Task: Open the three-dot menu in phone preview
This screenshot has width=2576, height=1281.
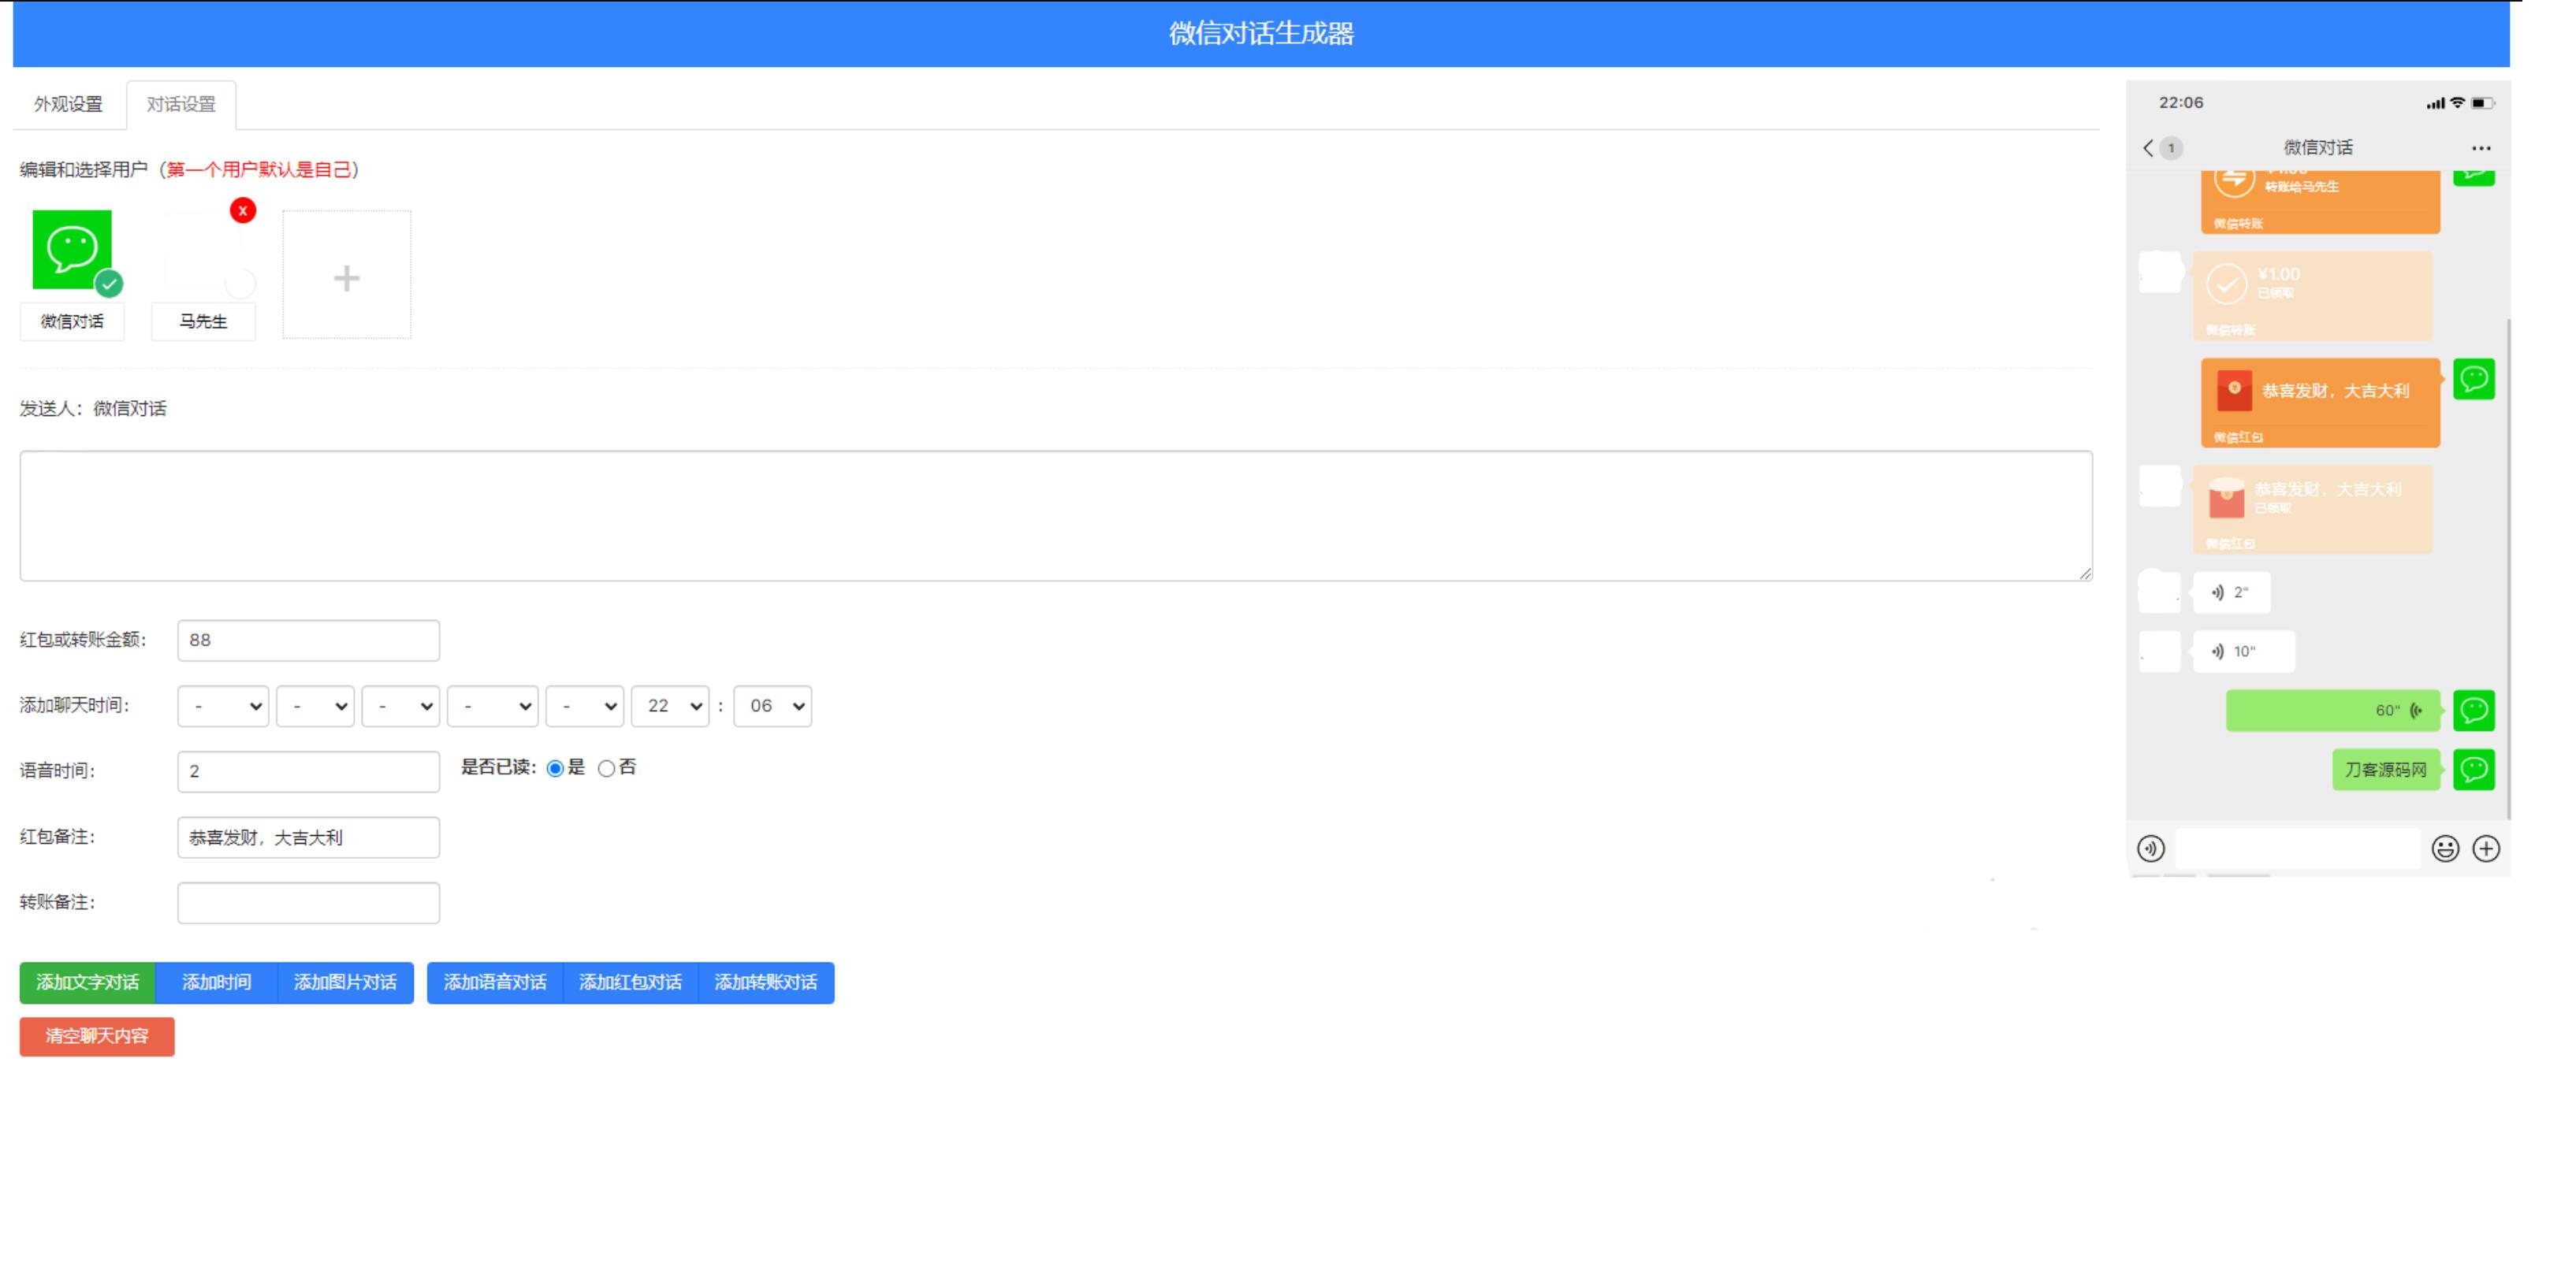Action: [x=2481, y=148]
